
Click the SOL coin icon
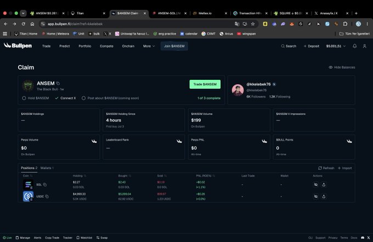[x=28, y=185]
